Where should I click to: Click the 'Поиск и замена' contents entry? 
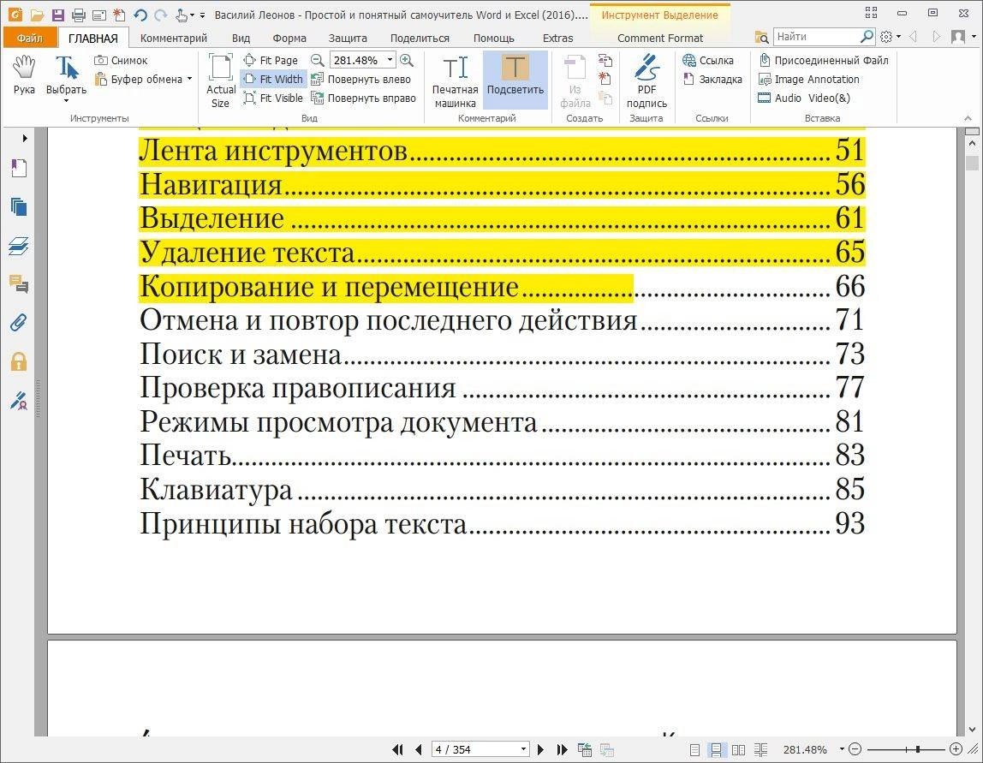(x=502, y=355)
